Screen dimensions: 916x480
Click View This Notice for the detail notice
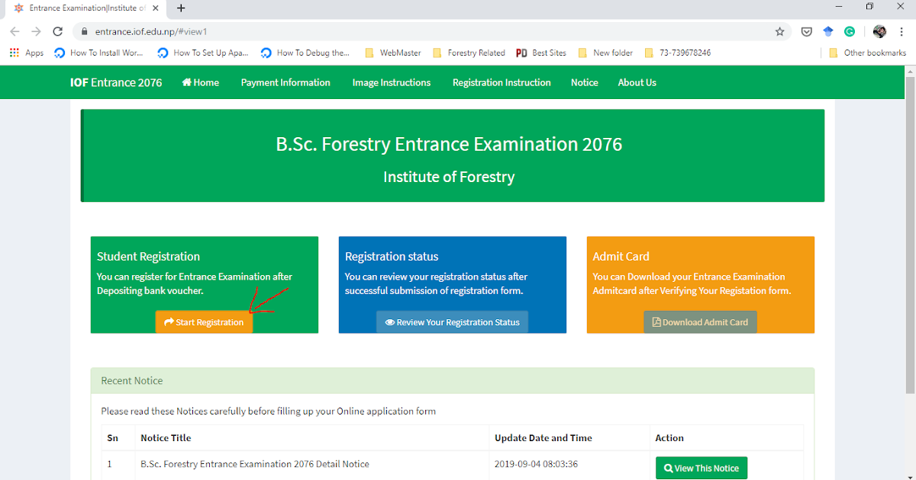[x=702, y=467]
